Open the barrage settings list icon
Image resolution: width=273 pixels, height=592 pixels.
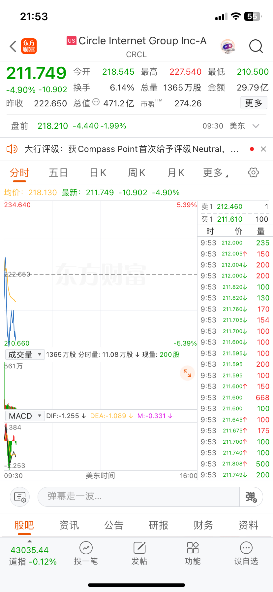point(20,497)
